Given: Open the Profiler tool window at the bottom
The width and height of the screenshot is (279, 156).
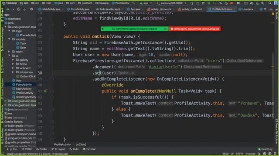Looking at the screenshot, I should [x=41, y=149].
